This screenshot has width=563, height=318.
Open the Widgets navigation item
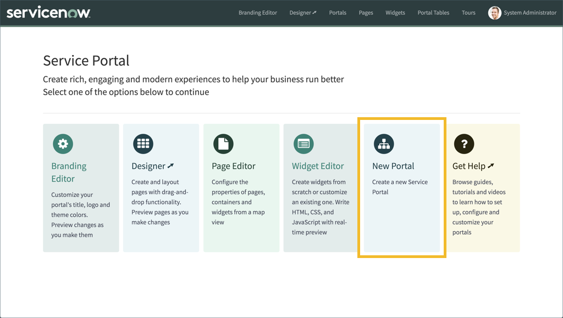coord(395,12)
